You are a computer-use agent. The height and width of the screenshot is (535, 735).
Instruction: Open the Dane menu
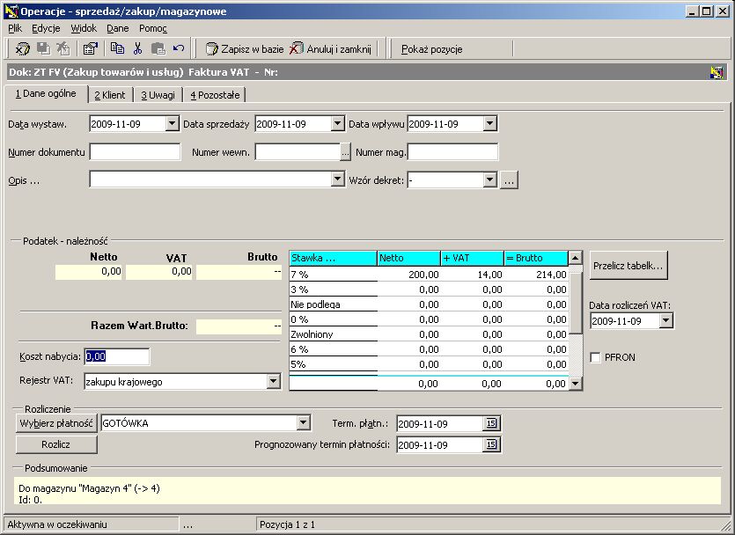click(118, 28)
